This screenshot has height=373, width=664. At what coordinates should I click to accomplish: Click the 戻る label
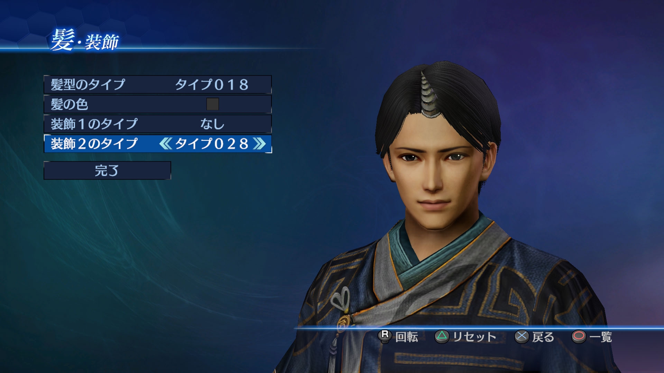pyautogui.click(x=543, y=337)
